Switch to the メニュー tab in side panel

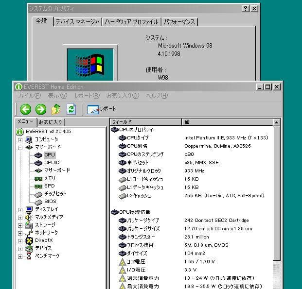(x=26, y=121)
